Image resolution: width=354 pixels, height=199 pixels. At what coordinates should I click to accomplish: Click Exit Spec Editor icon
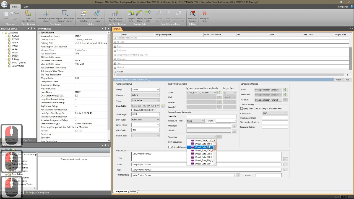(x=204, y=13)
